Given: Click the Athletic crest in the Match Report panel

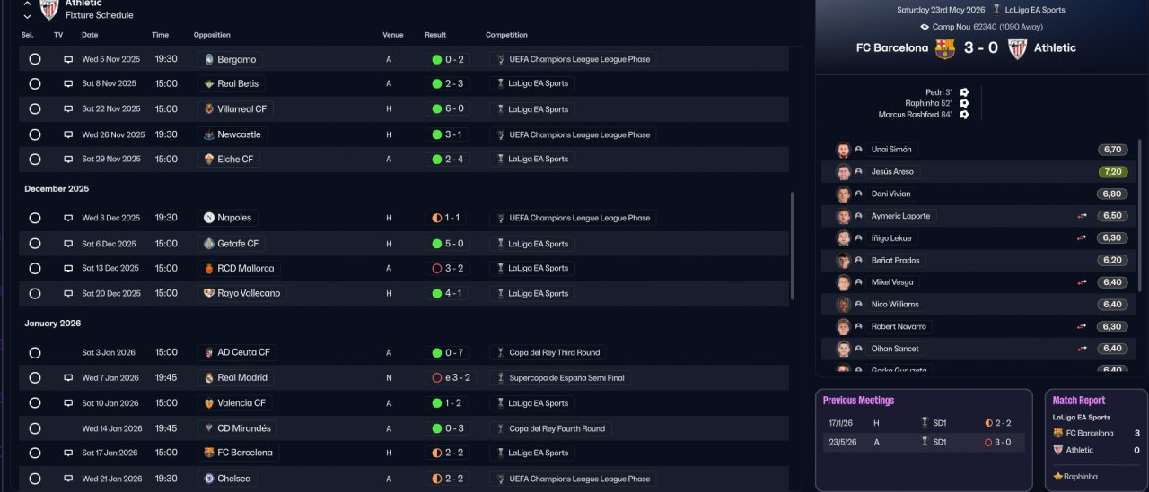Looking at the screenshot, I should pos(1058,450).
